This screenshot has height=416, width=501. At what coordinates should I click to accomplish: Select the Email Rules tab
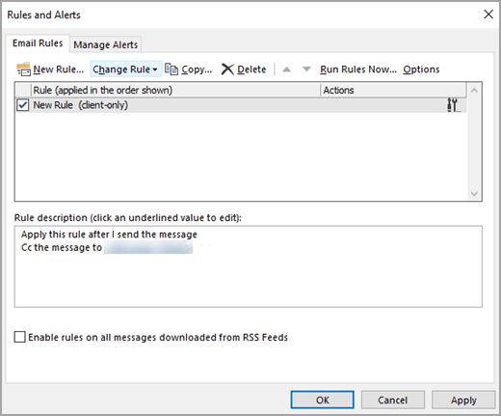click(38, 43)
